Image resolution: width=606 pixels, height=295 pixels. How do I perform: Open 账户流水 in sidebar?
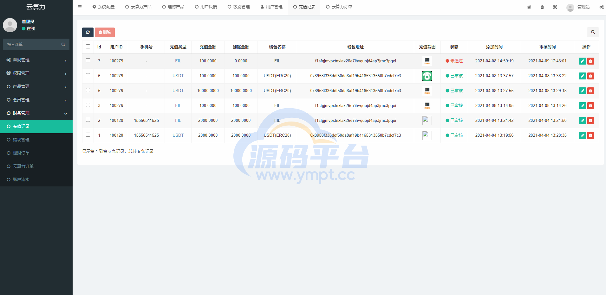click(x=36, y=180)
